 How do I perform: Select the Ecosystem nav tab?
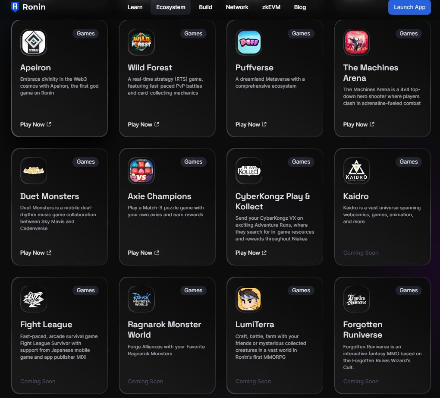[x=171, y=7]
